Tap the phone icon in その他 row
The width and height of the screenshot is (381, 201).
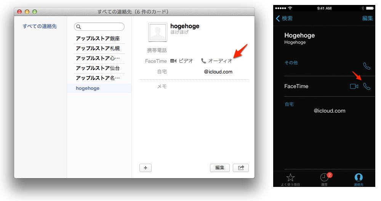(367, 66)
